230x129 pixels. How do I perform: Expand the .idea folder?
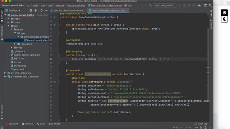tap(8, 19)
